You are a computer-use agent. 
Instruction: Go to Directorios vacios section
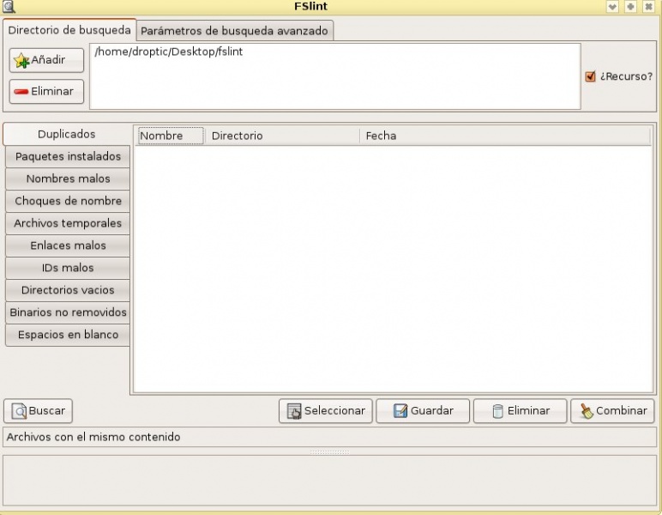(x=68, y=290)
